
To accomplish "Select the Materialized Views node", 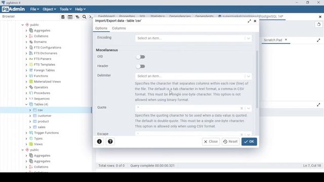I will pos(47,81).
